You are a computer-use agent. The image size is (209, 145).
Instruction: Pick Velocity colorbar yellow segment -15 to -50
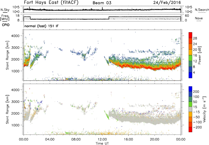tap(190, 114)
